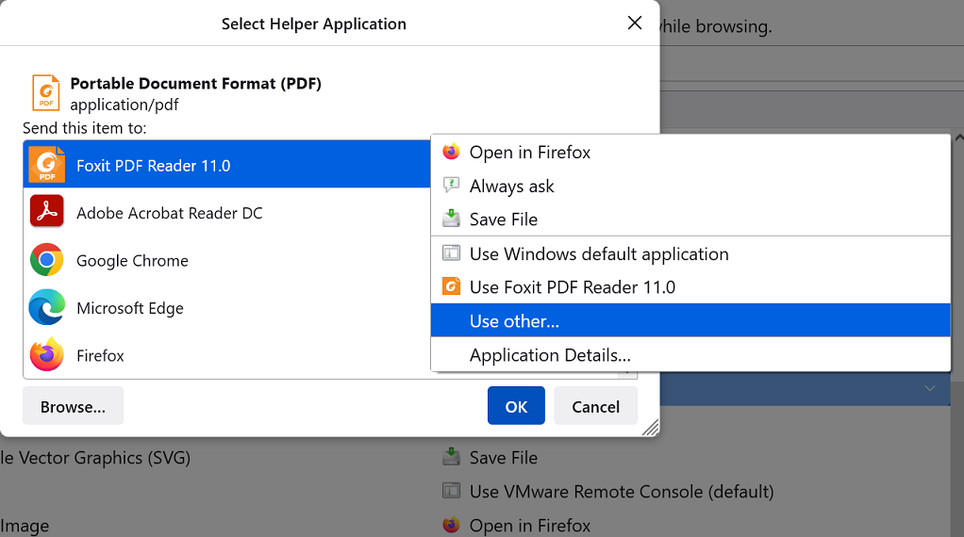Click the download icon beside Save File in menu
The image size is (964, 537).
tap(451, 218)
